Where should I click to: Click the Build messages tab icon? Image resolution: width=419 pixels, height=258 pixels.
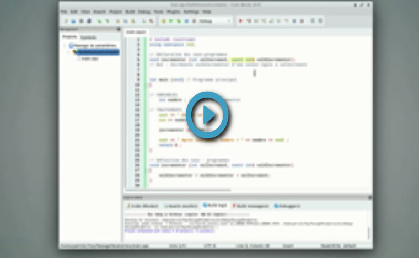235,205
